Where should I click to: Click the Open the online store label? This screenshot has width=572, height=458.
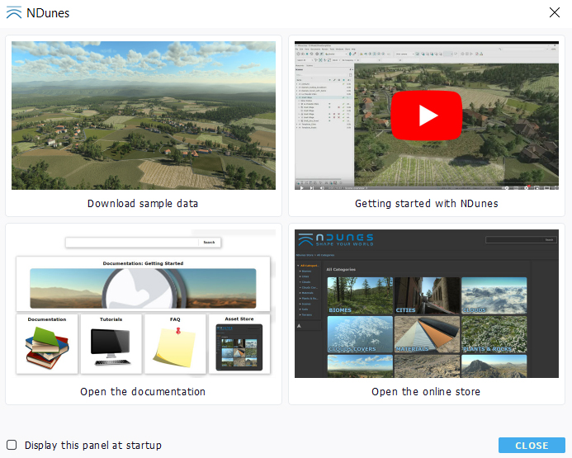click(426, 392)
